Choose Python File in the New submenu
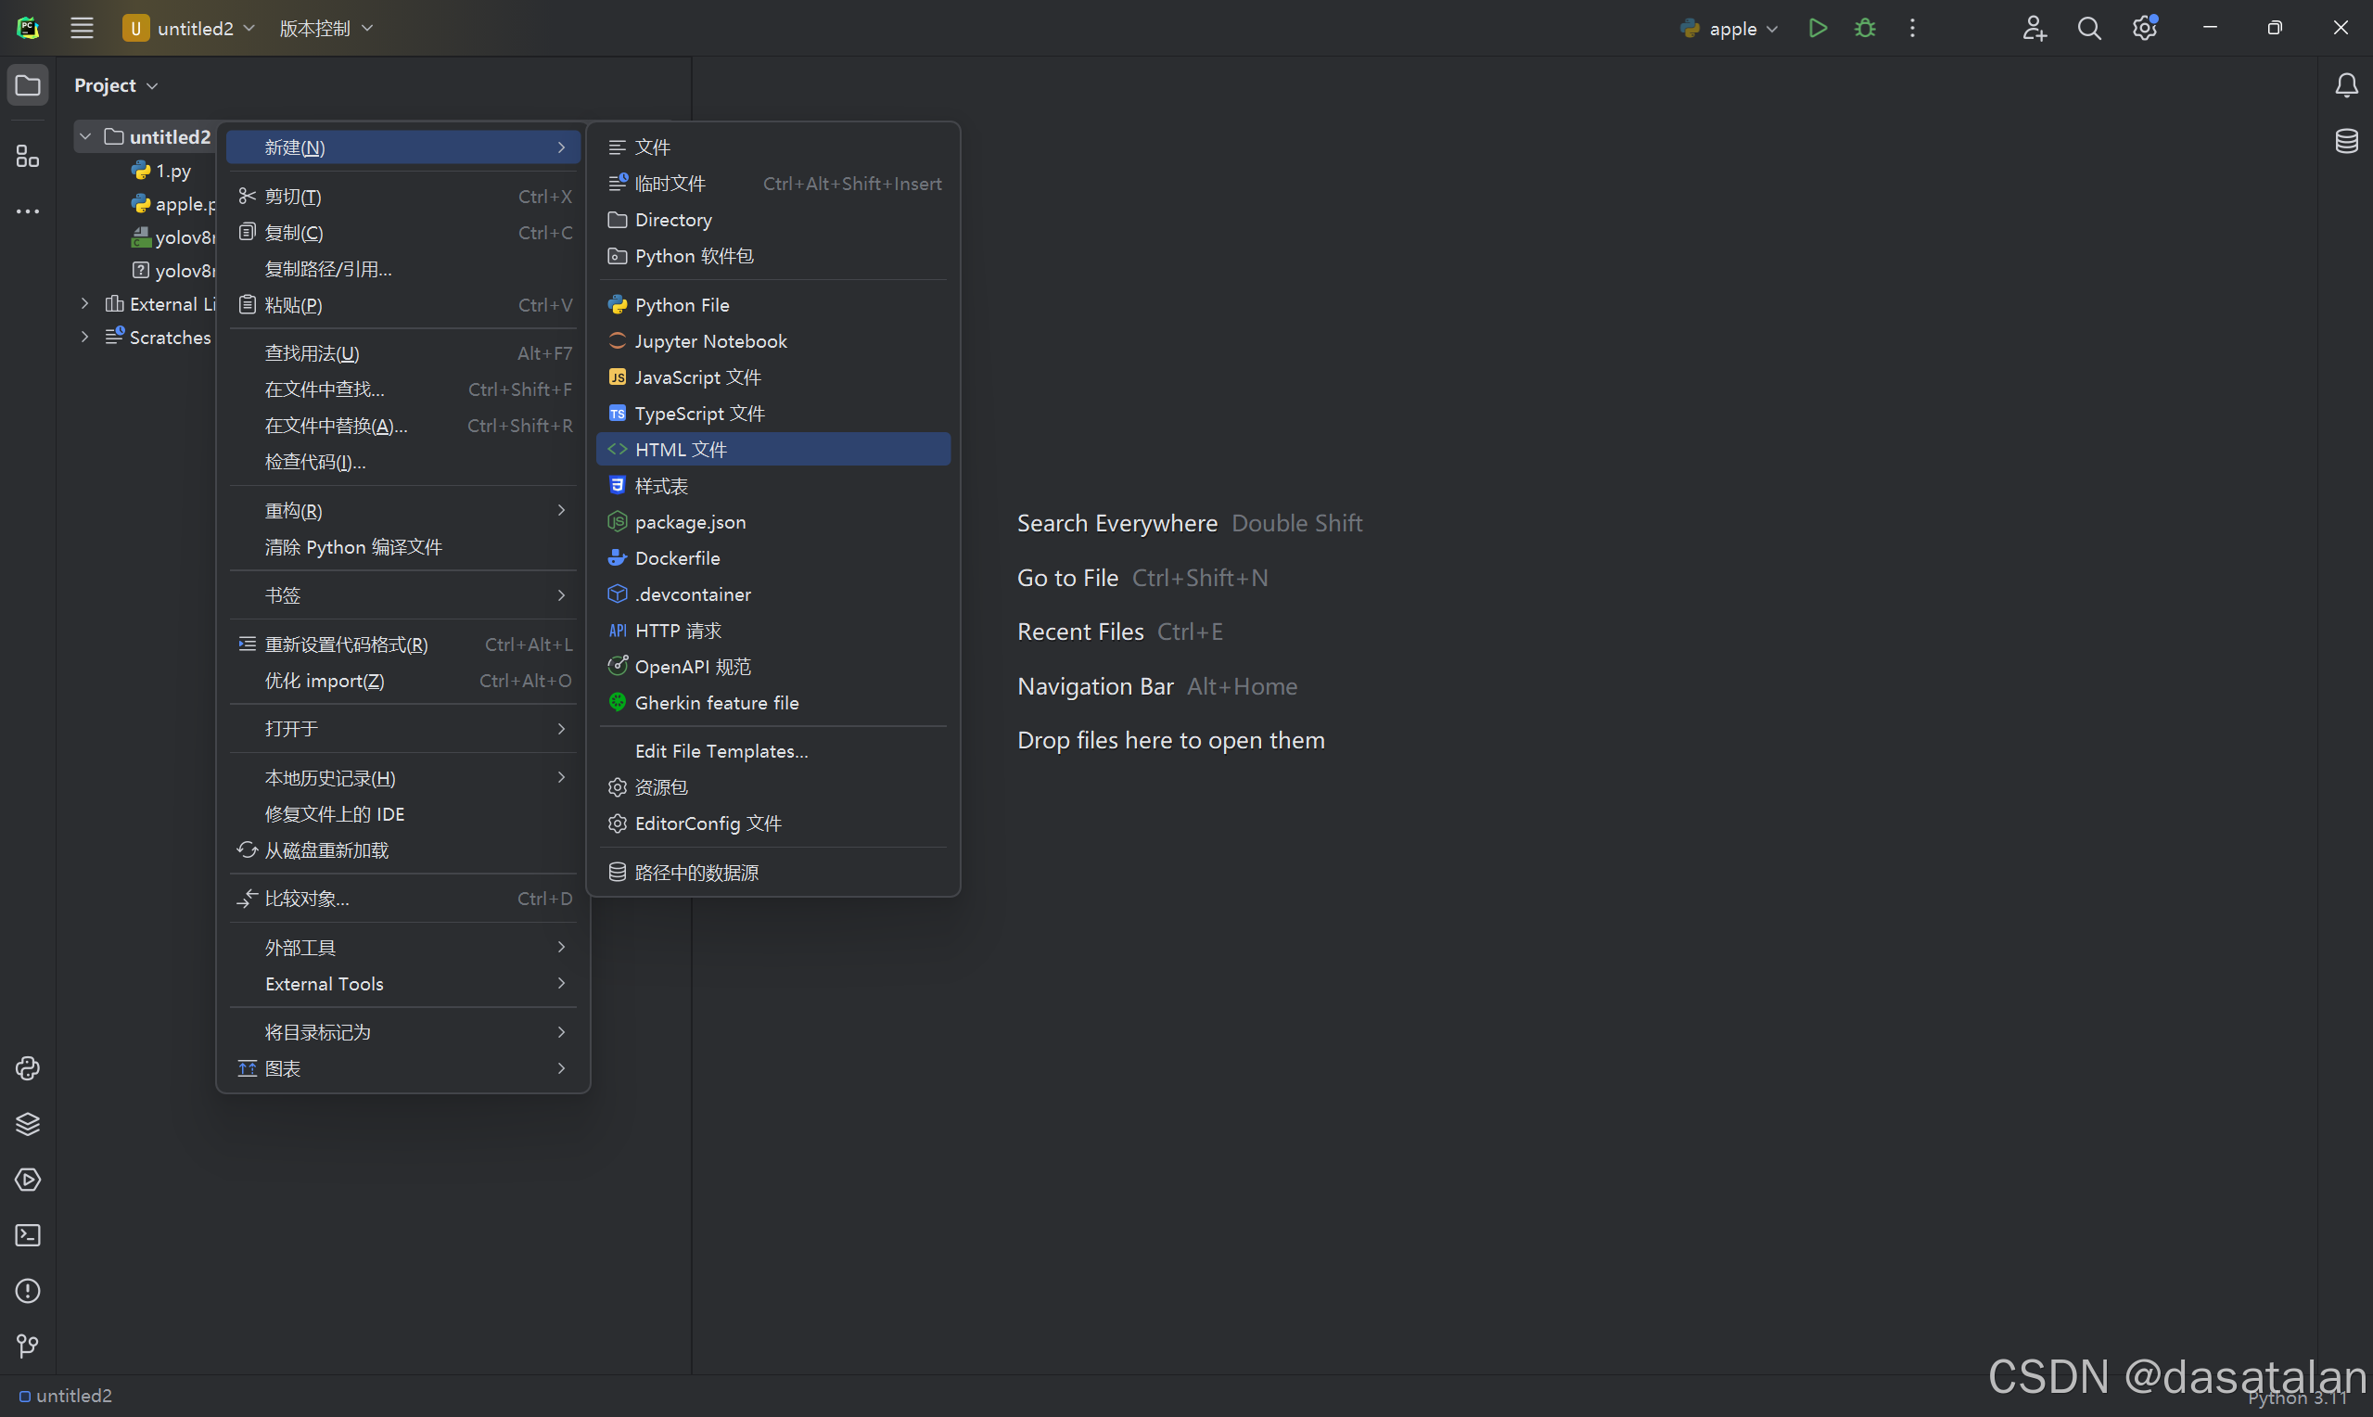 [x=681, y=304]
